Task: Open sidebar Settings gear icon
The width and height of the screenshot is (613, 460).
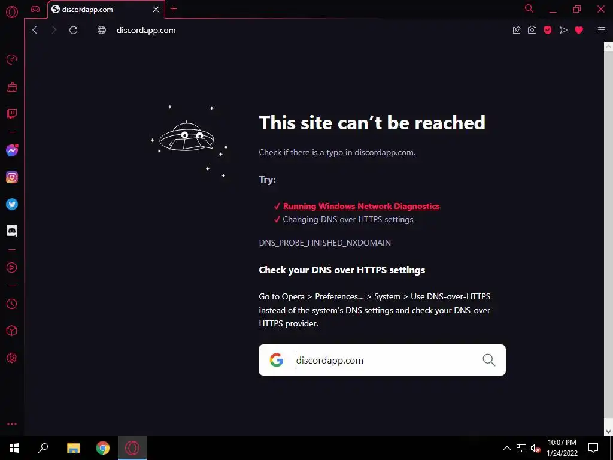Action: [x=12, y=358]
